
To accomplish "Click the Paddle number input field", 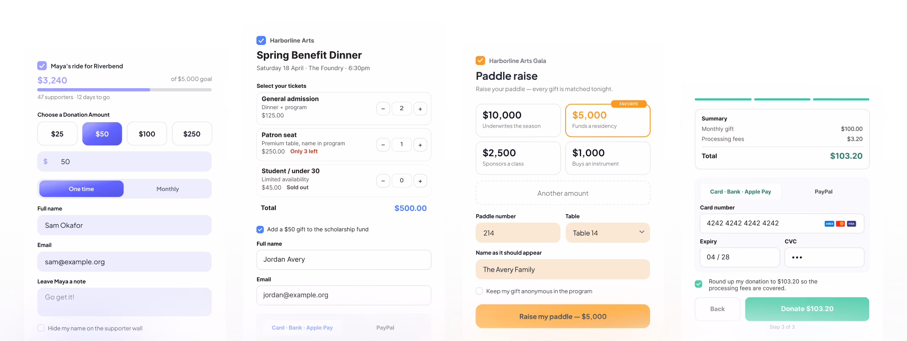I will [518, 233].
